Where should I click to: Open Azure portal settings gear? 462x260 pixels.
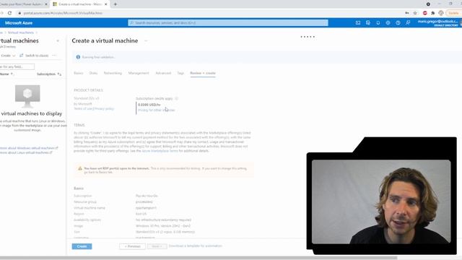(388, 22)
